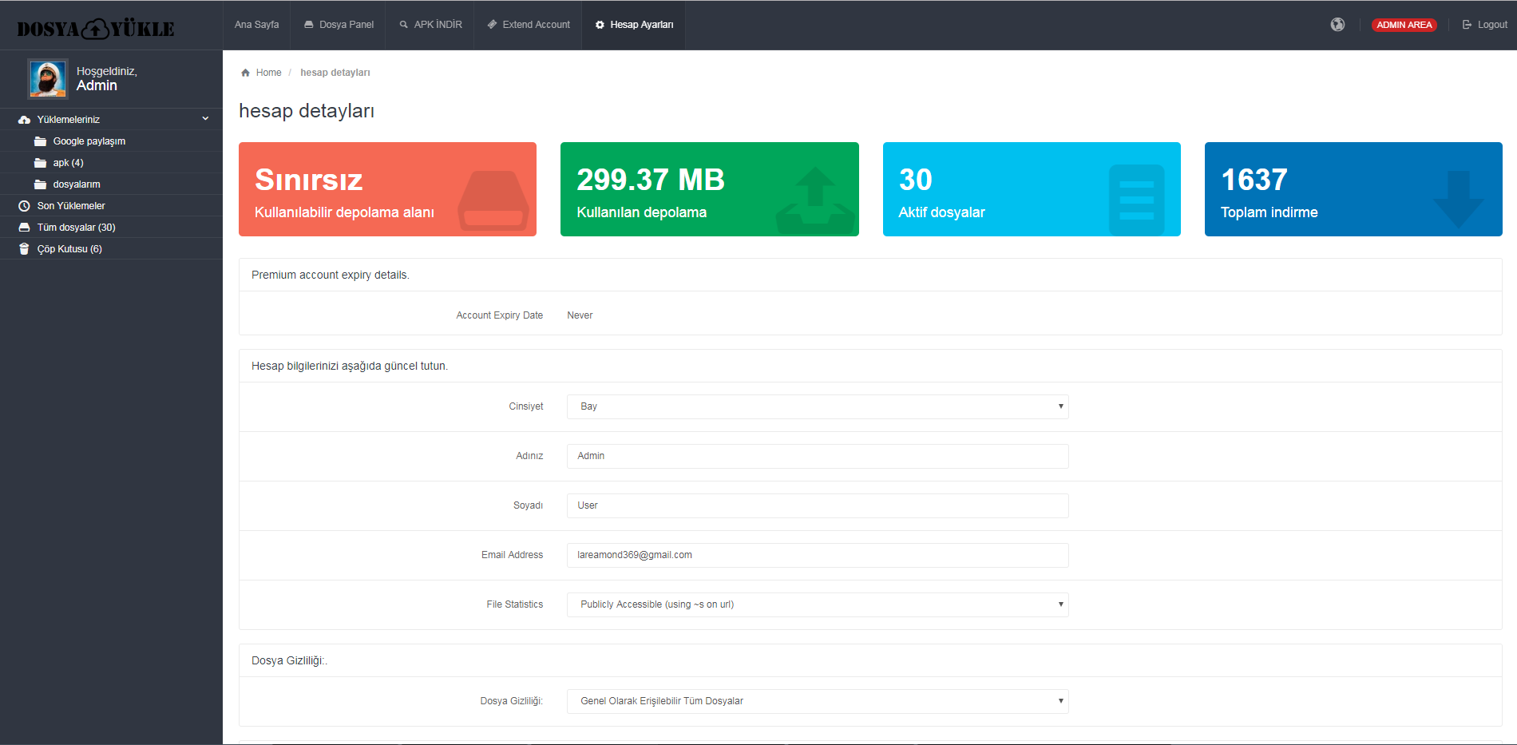Click the Google paylaşım folder icon
The height and width of the screenshot is (745, 1517).
click(40, 141)
